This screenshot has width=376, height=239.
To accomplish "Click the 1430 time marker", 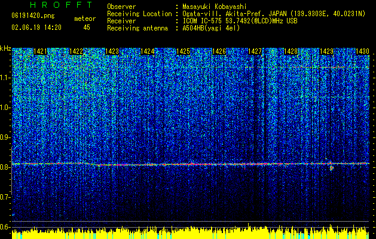I will click(x=362, y=51).
